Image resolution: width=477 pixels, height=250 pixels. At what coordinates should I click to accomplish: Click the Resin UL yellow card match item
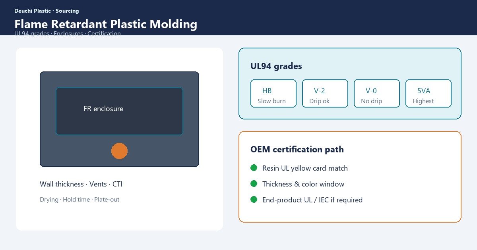pos(305,168)
